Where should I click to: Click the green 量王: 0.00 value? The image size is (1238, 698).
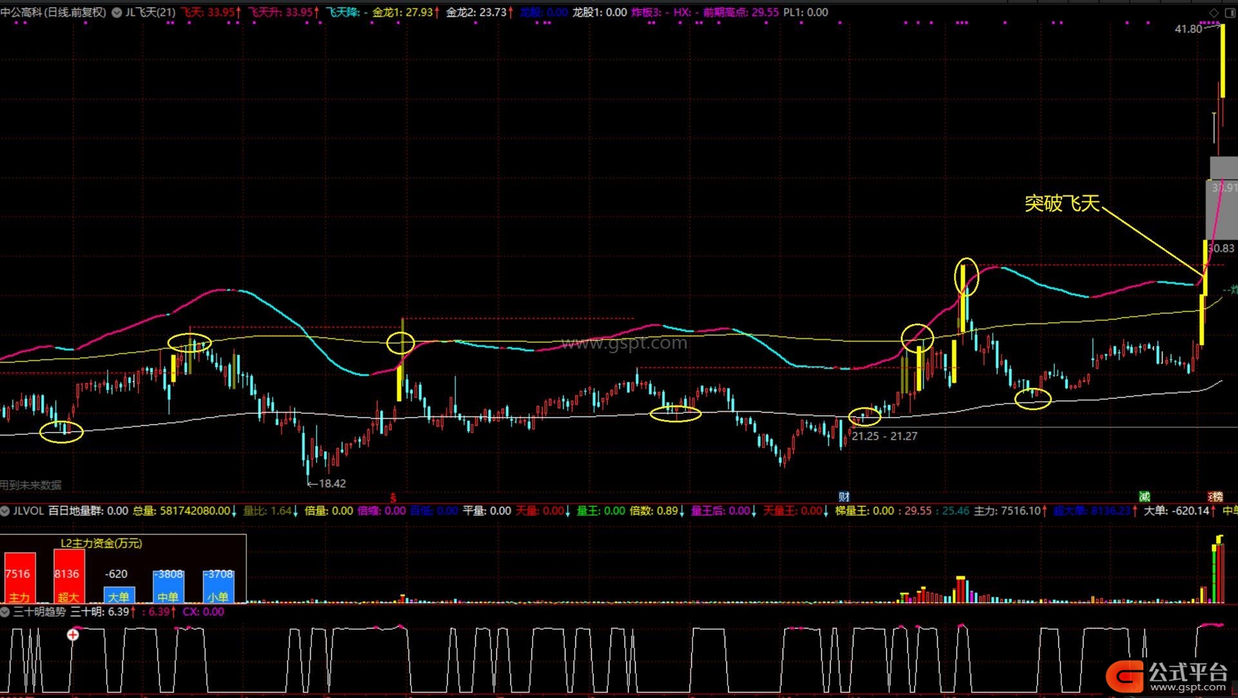tap(601, 511)
